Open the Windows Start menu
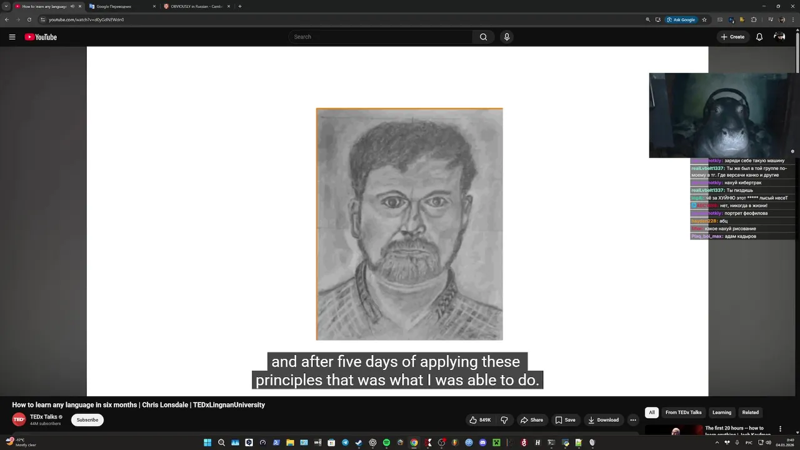 coord(207,442)
